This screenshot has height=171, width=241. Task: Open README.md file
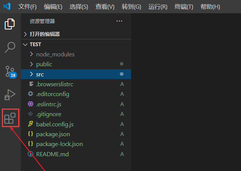52,154
